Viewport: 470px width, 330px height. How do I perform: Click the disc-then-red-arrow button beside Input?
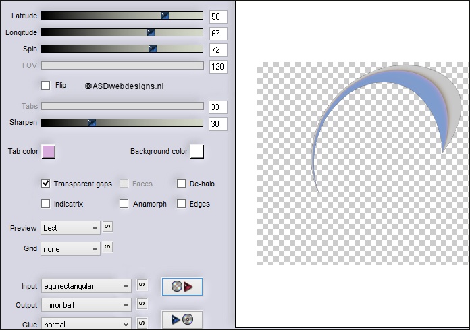182,287
